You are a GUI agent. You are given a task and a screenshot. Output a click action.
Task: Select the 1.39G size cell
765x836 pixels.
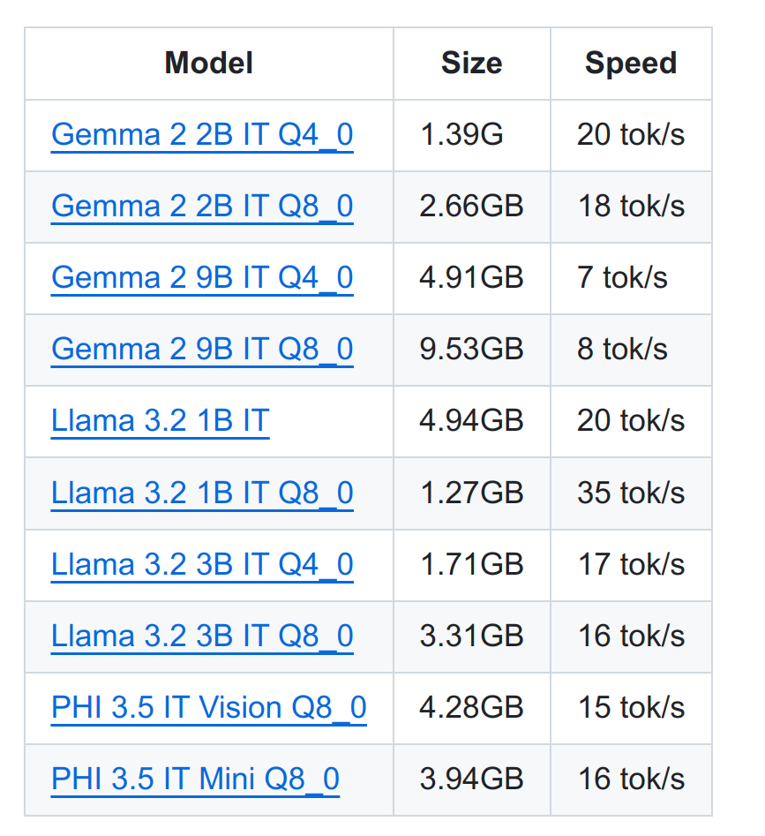coord(461,134)
